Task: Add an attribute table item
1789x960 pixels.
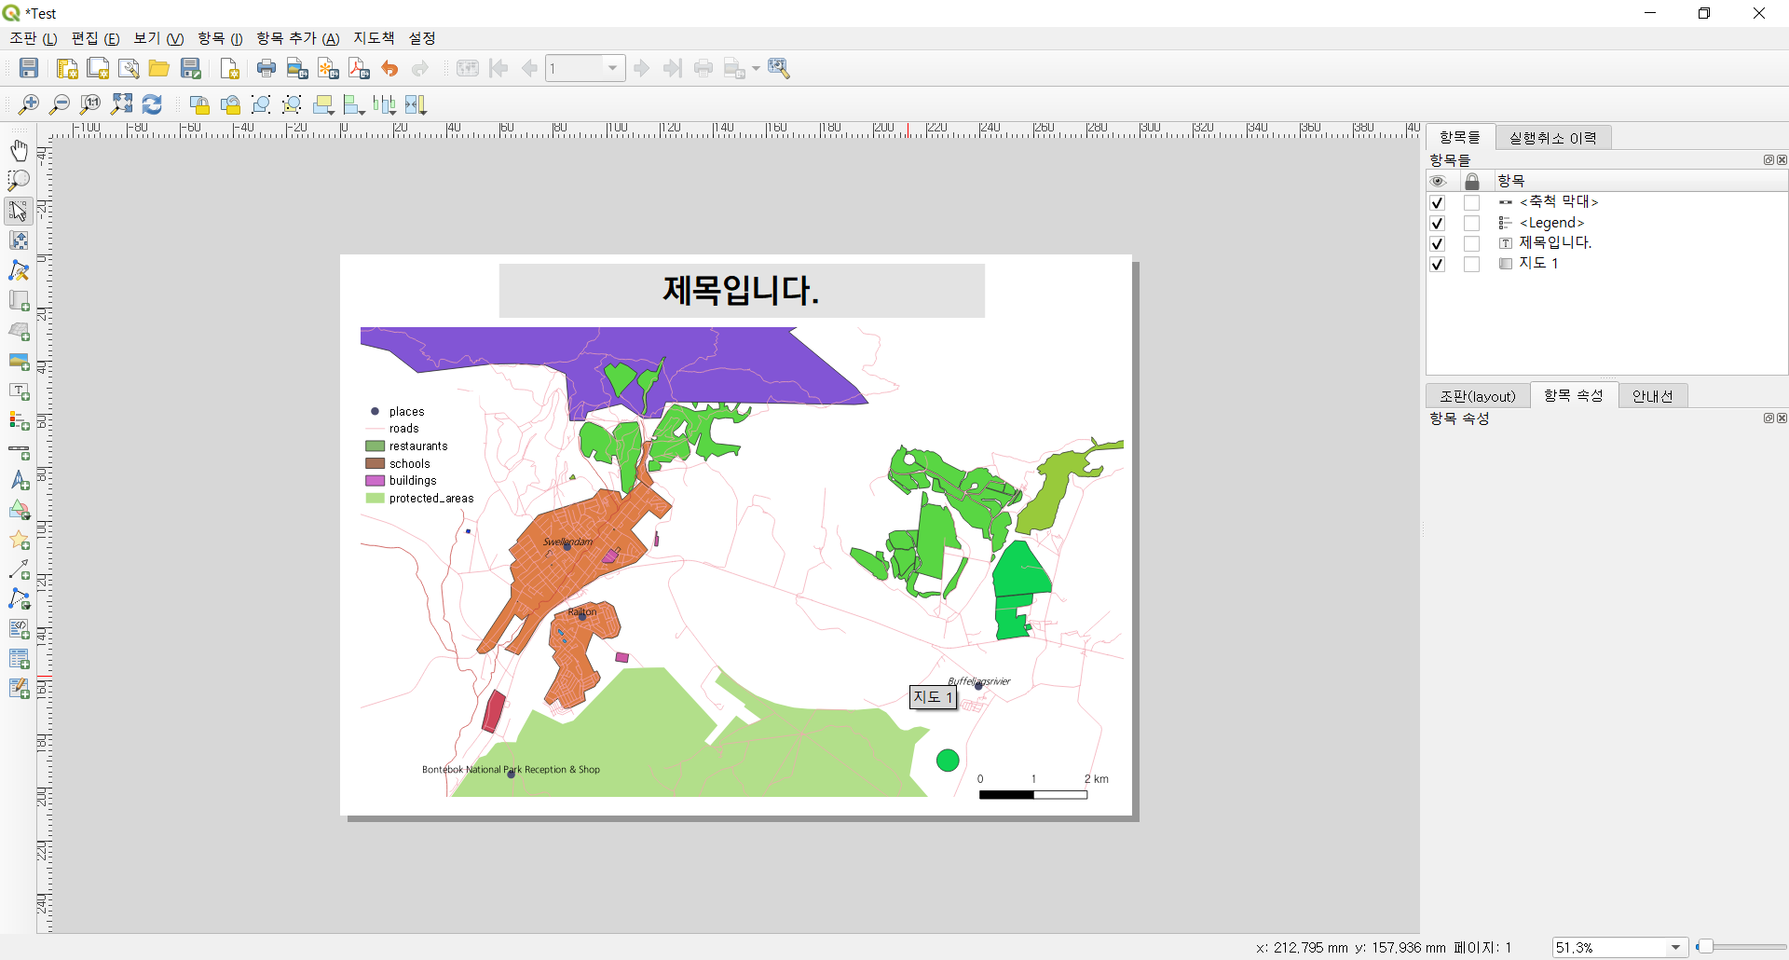Action: click(x=19, y=659)
